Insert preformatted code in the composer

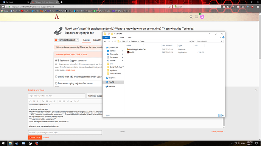(50, 101)
